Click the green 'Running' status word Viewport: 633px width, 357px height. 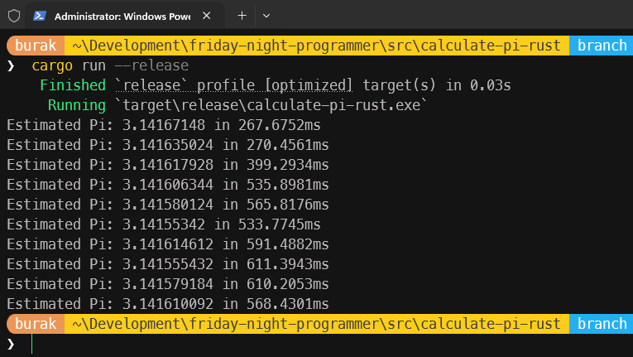pos(77,105)
